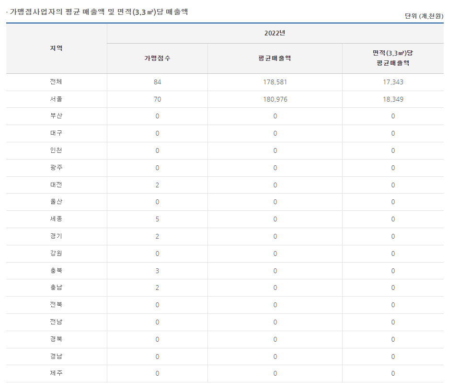Click the 180,976 Seoul sales value
The image size is (459, 392).
point(275,99)
